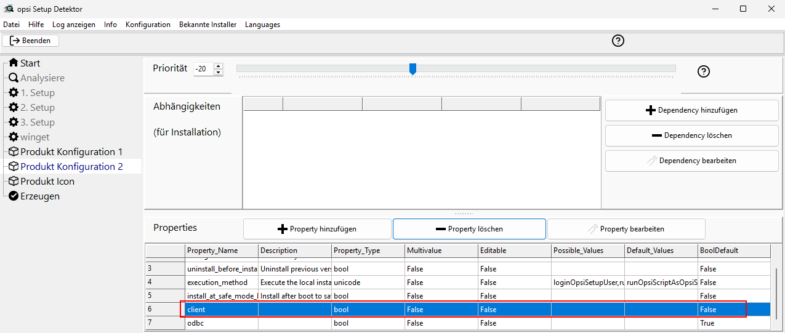Click the Priorität number input field
The image size is (785, 333).
(x=203, y=69)
